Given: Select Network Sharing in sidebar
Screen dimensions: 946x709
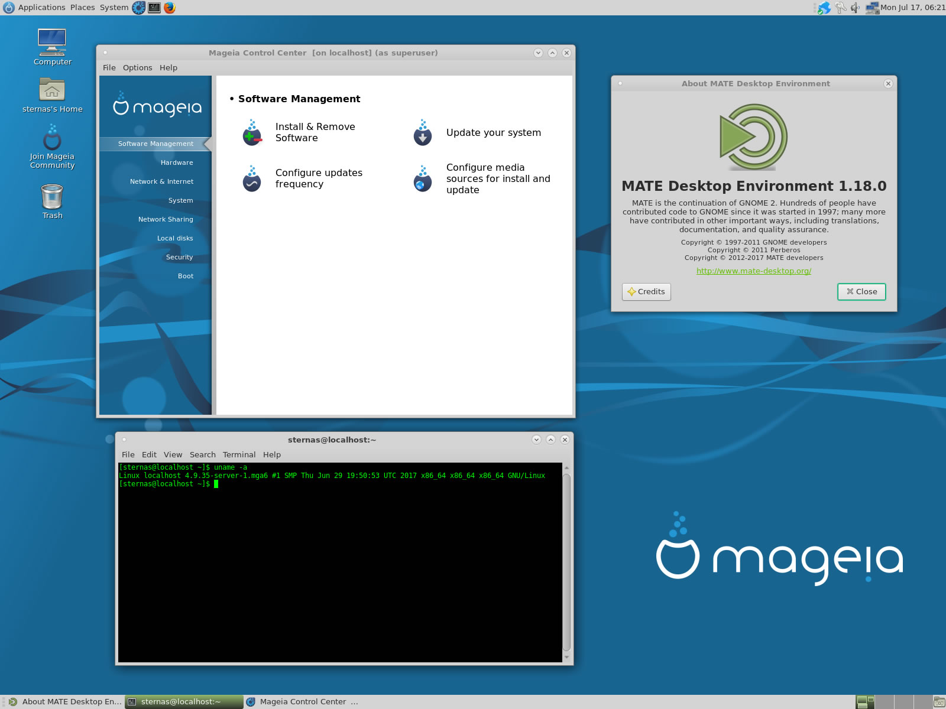Looking at the screenshot, I should 166,219.
